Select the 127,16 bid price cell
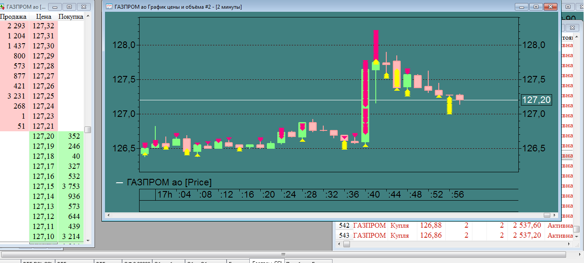584x263 pixels. [x=43, y=176]
